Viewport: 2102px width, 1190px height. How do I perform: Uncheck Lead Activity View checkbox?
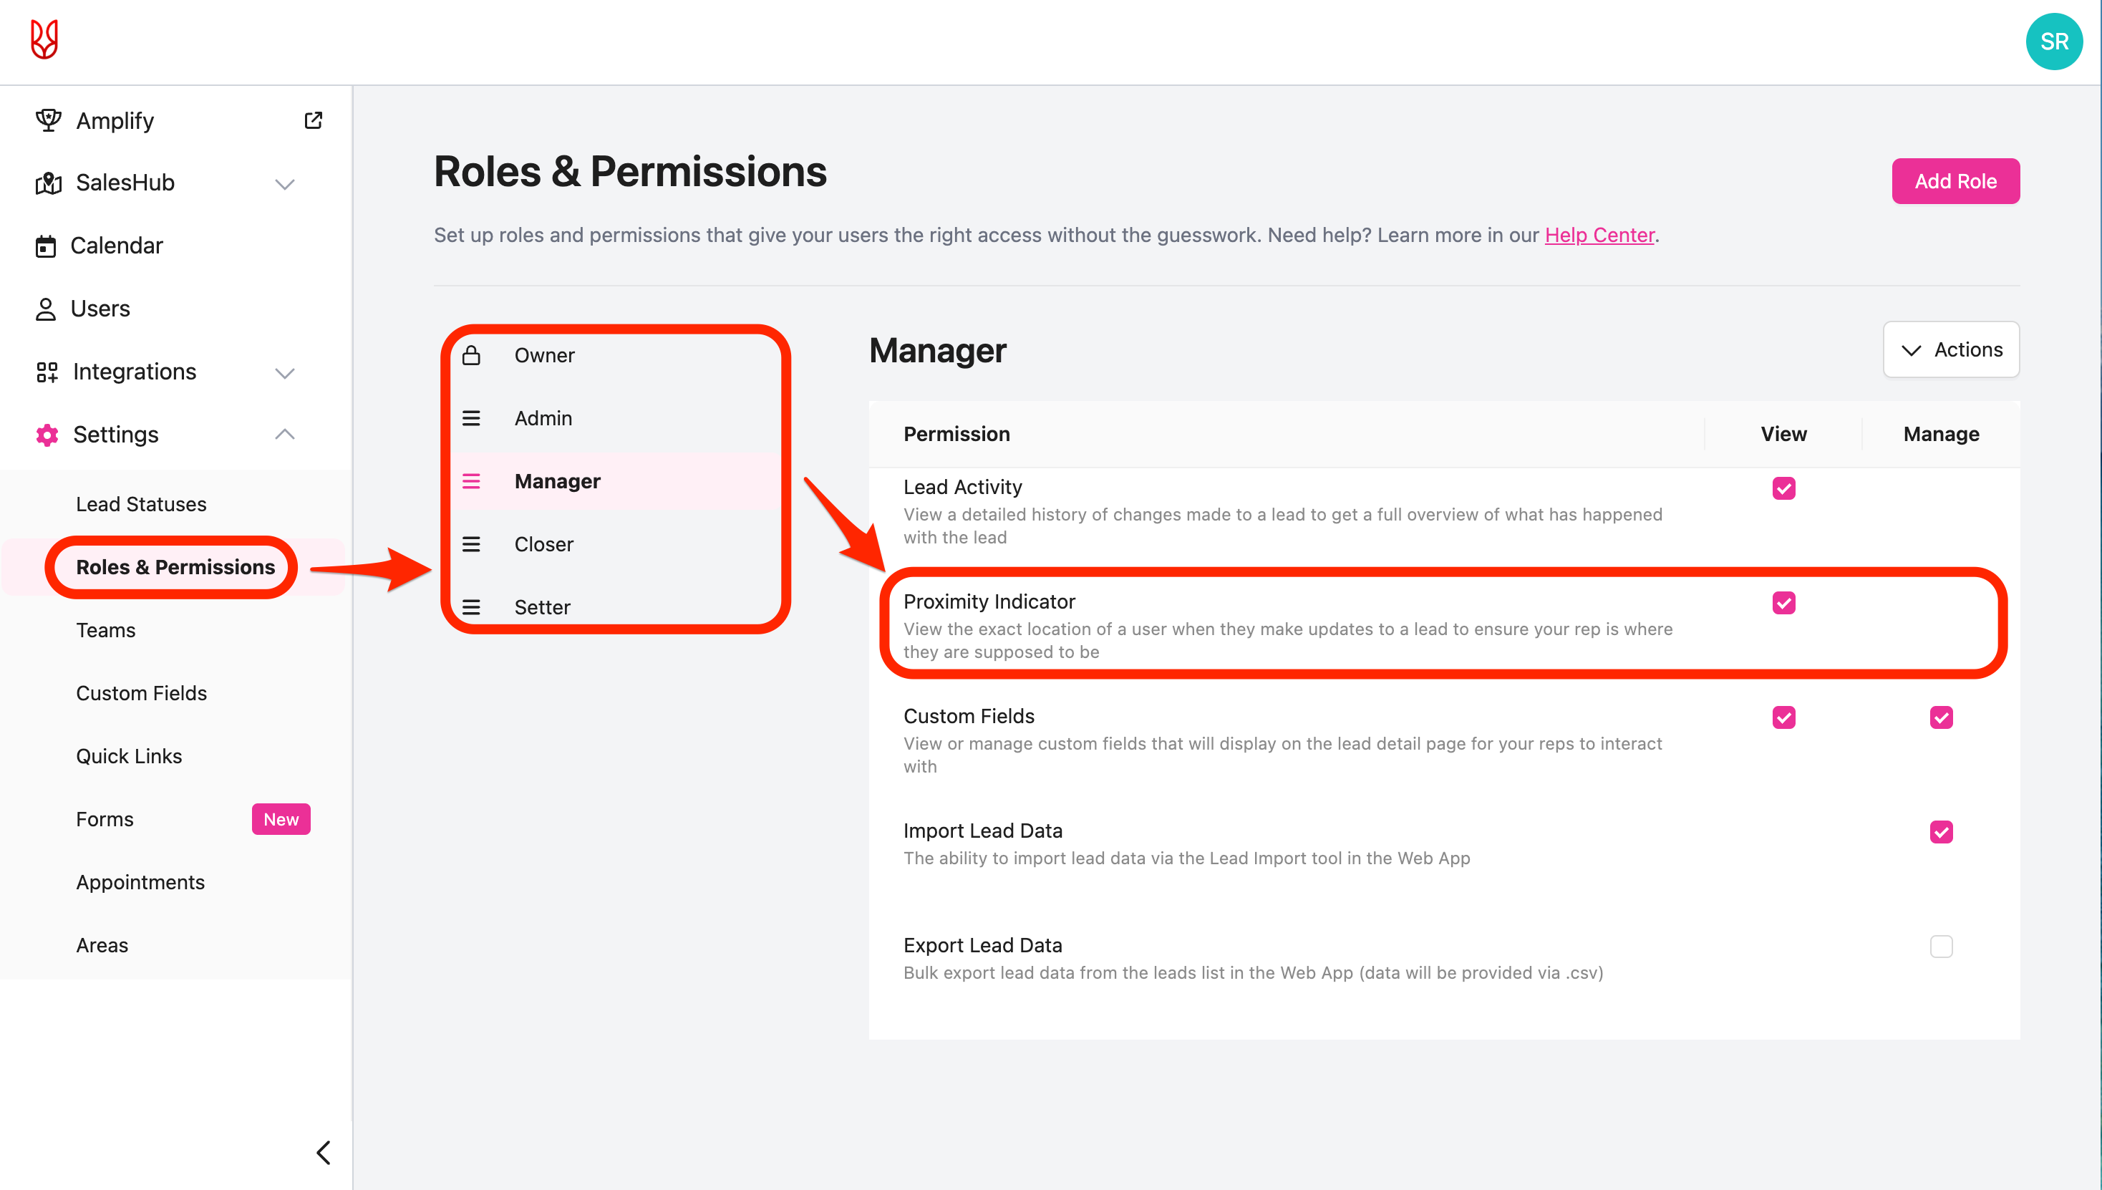click(1783, 489)
